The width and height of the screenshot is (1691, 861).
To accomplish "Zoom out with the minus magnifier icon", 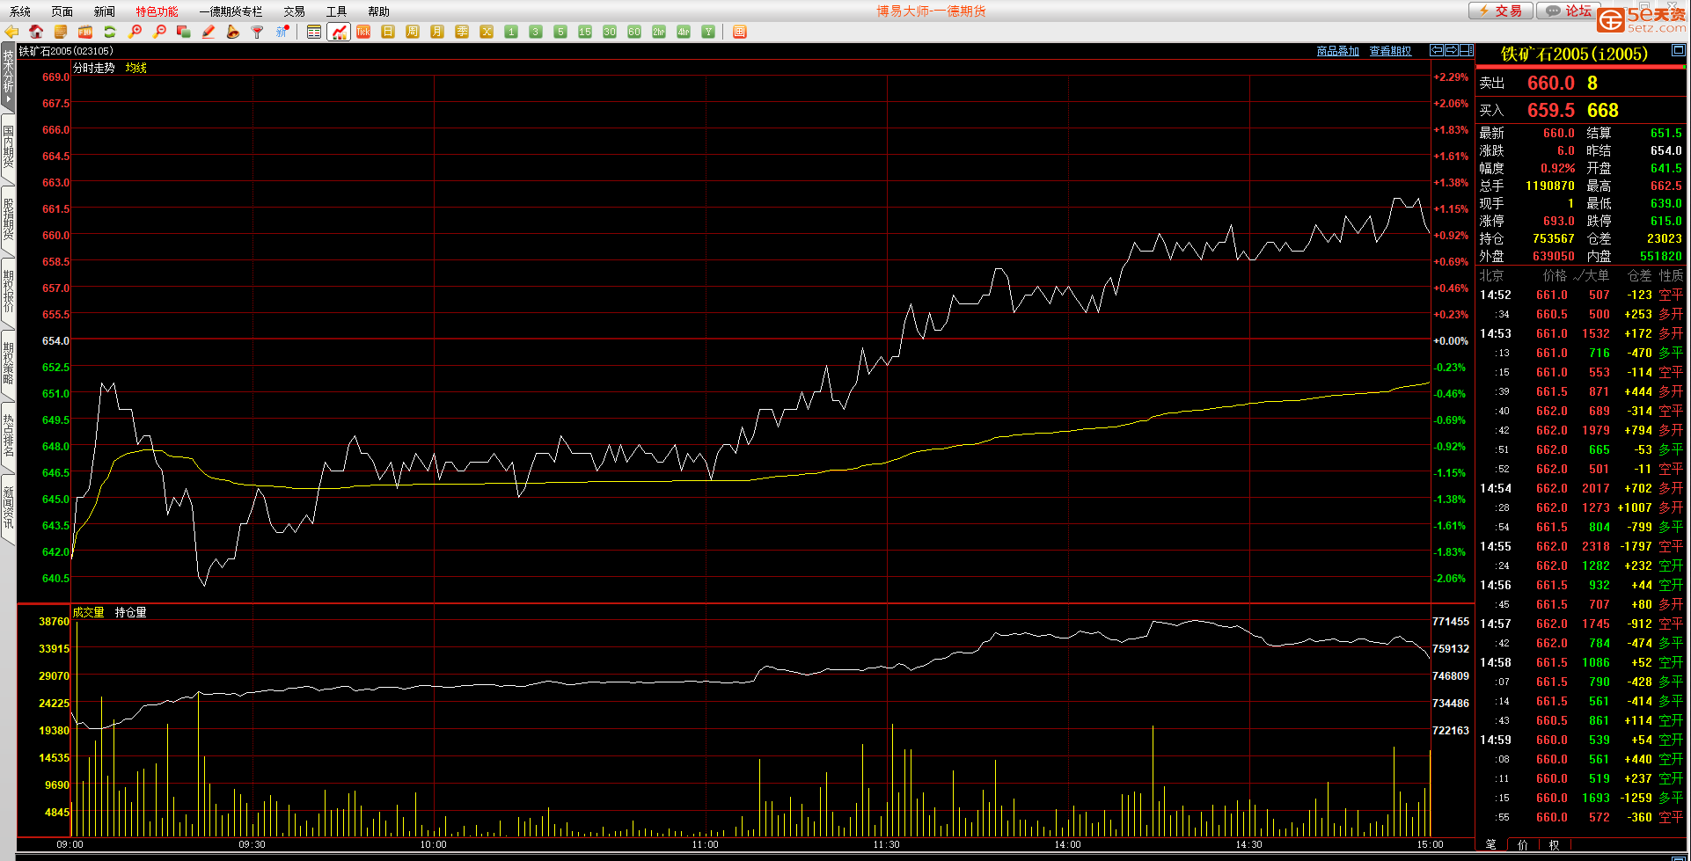I will [x=159, y=32].
